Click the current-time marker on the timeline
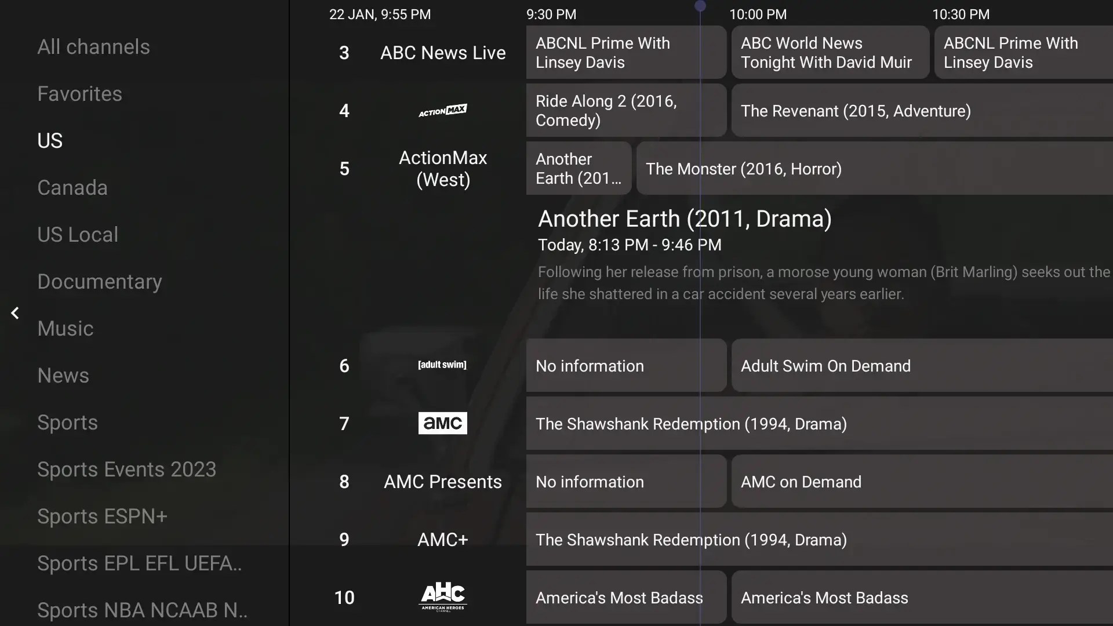The image size is (1113, 626). coord(700,6)
